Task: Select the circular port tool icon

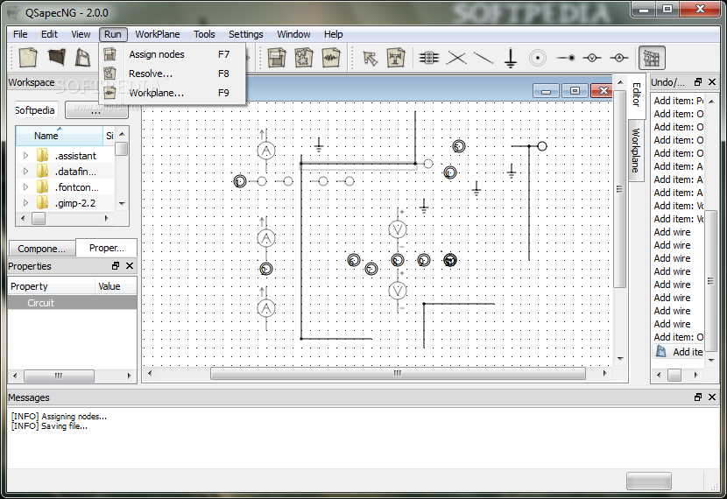Action: click(538, 58)
